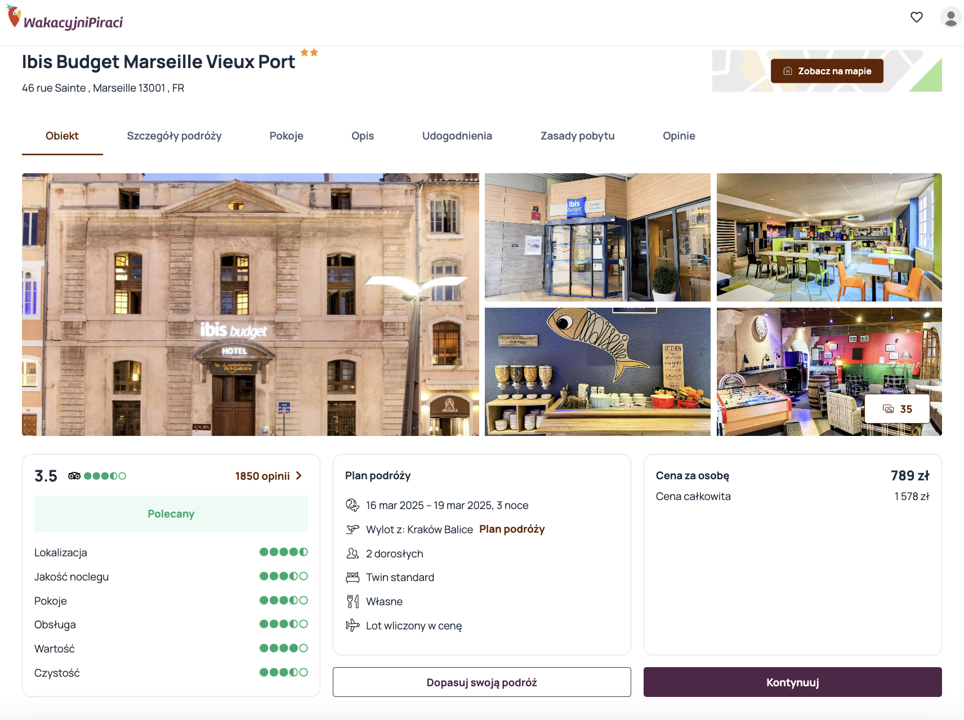Viewport: 964px width, 720px height.
Task: Click the Zobacz na mapie button
Action: tap(827, 71)
